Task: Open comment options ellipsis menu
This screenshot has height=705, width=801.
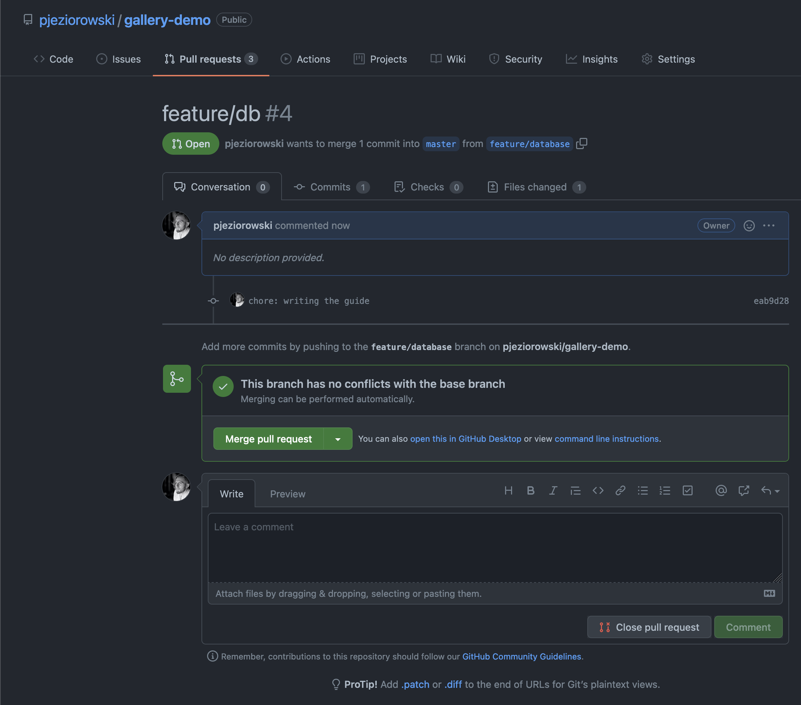Action: (768, 225)
